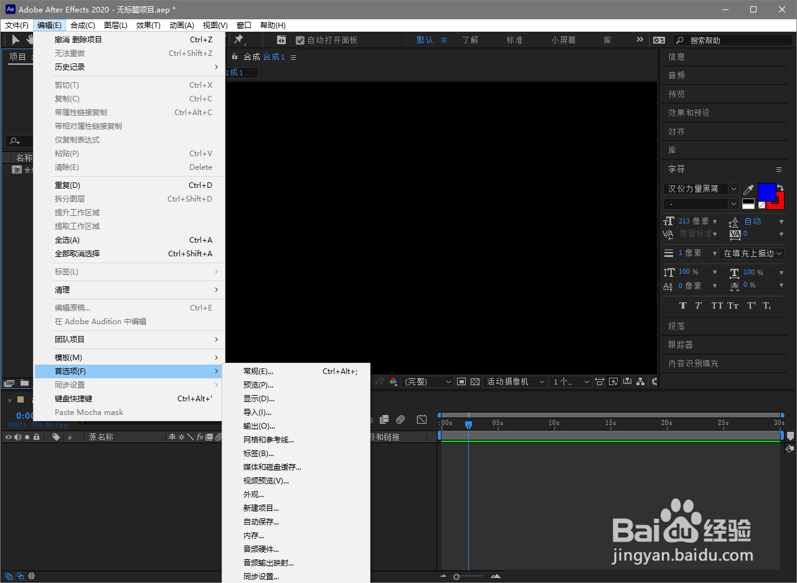Image resolution: width=797 pixels, height=583 pixels.
Task: Switch to 小屏幕 workspace
Action: click(564, 40)
